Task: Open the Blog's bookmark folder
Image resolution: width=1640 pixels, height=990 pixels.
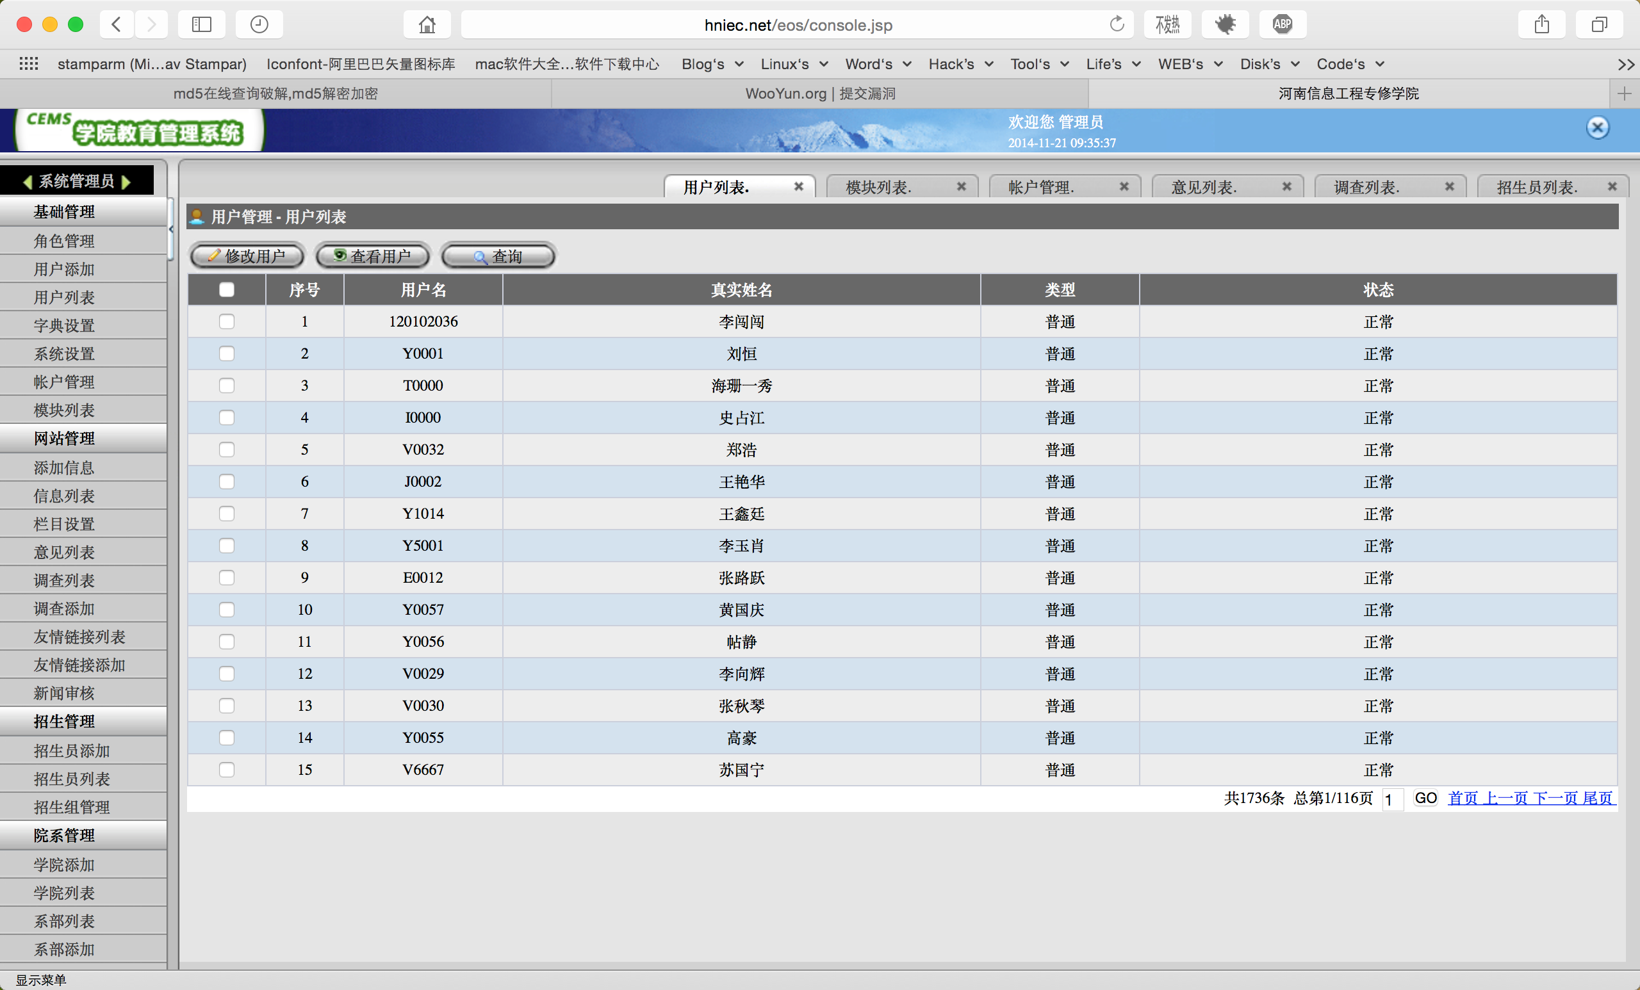Action: click(712, 64)
